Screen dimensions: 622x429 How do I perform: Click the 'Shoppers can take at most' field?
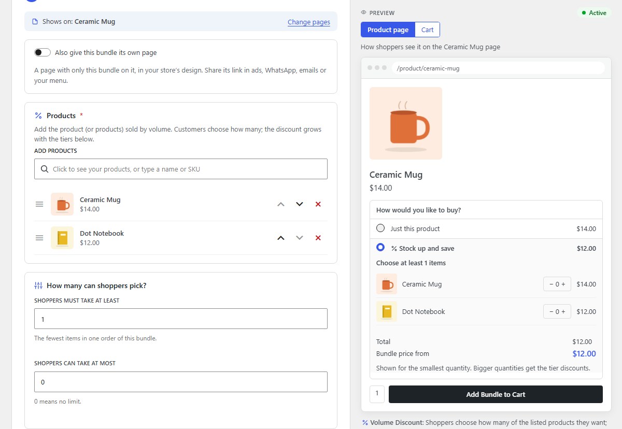point(181,382)
